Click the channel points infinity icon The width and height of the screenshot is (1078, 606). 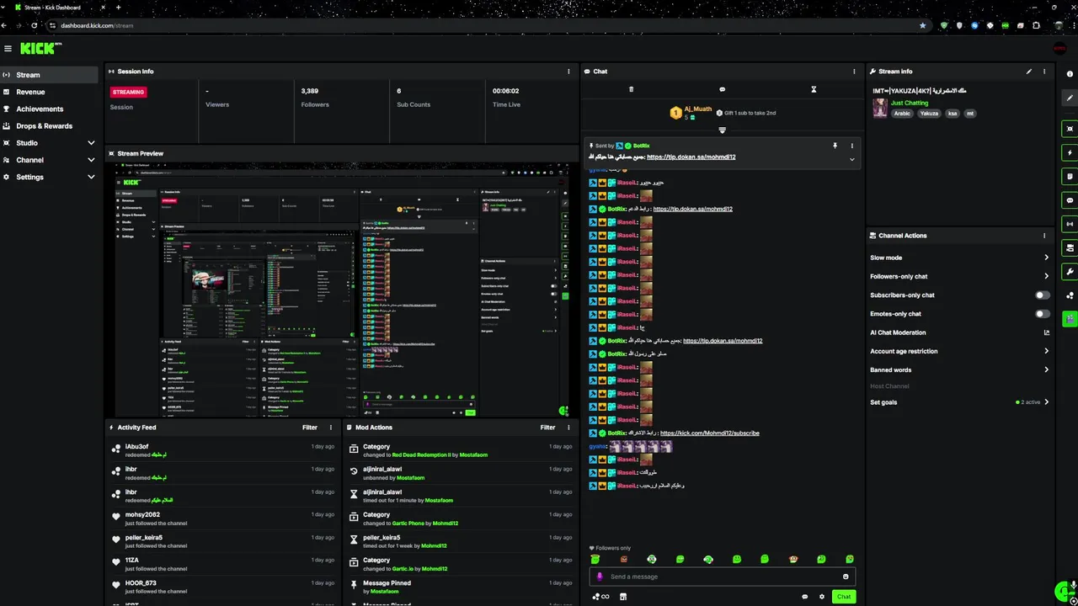point(600,597)
